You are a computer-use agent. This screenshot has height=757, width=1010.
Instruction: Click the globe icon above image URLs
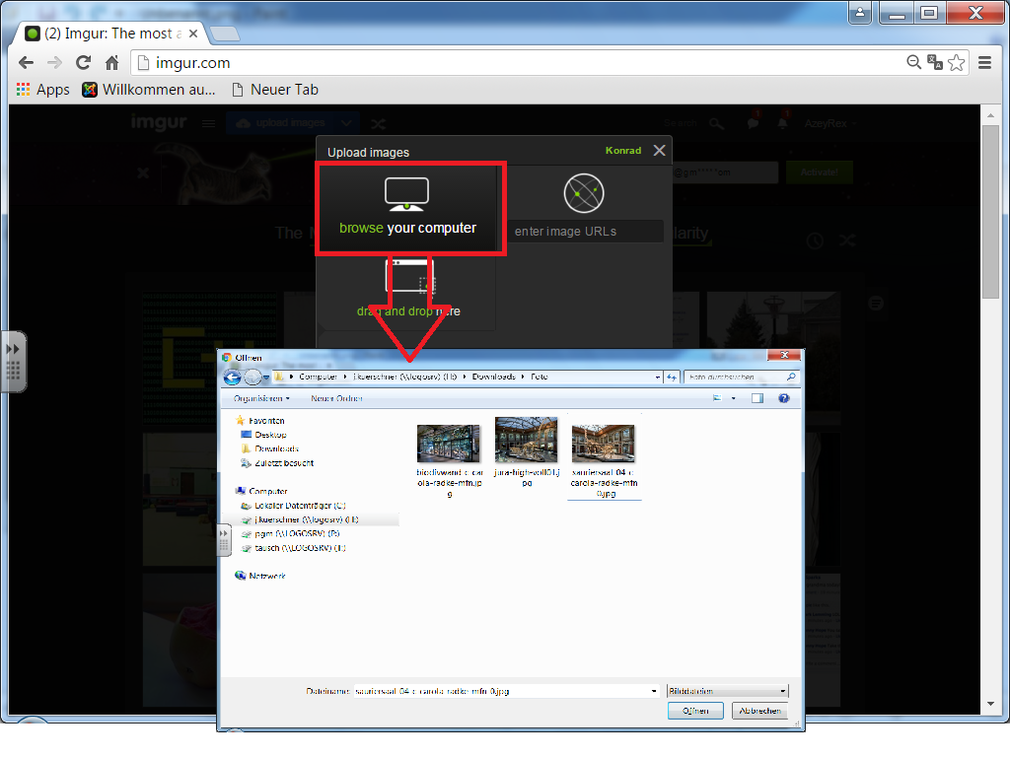click(x=583, y=193)
